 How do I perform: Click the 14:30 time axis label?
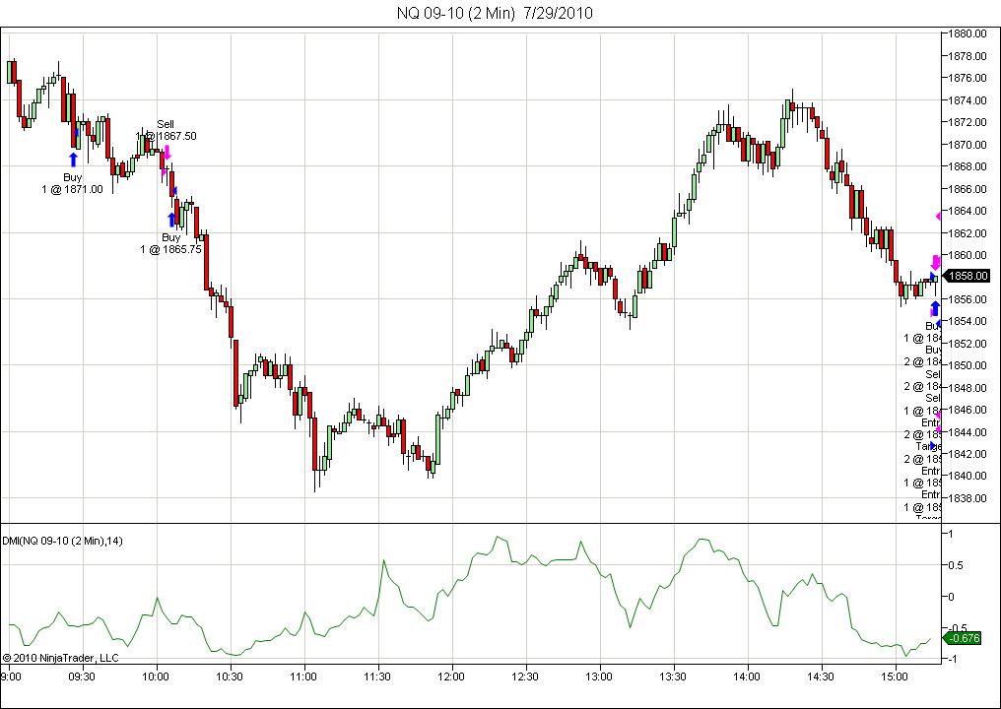coord(821,677)
